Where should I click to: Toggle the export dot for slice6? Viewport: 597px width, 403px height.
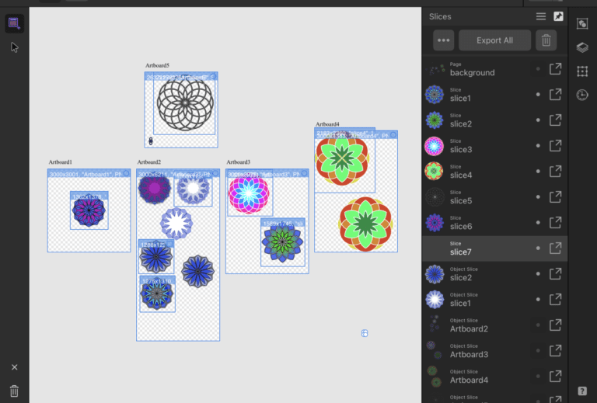tap(538, 223)
